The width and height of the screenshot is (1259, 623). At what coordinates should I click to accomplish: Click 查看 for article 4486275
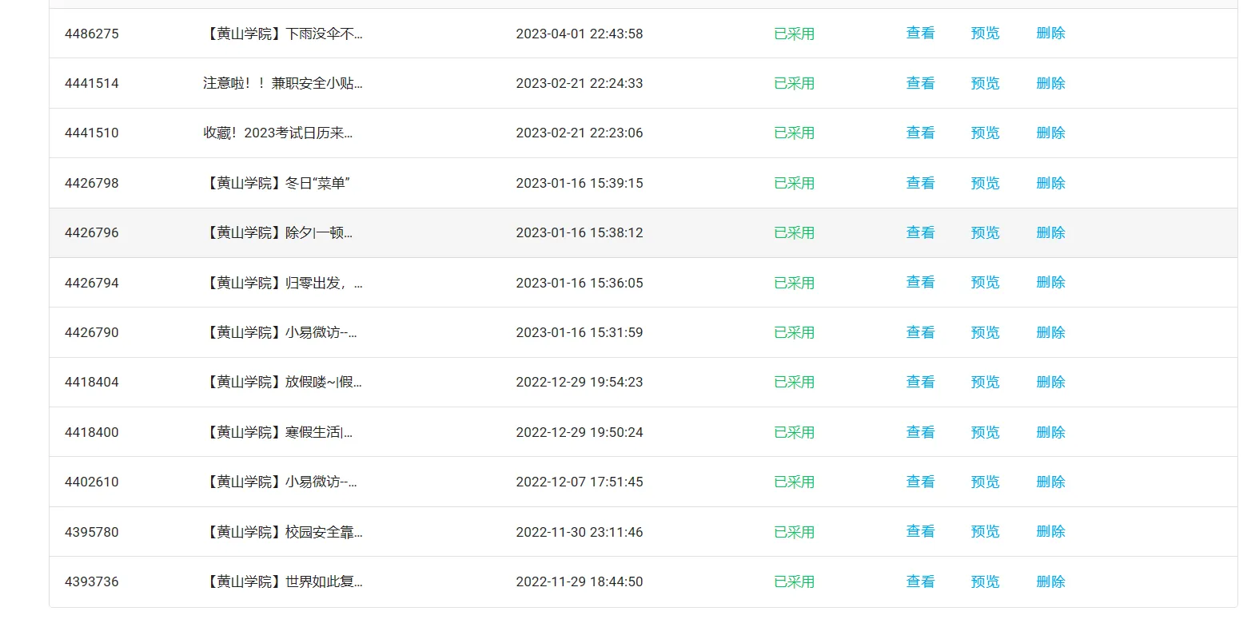(919, 34)
